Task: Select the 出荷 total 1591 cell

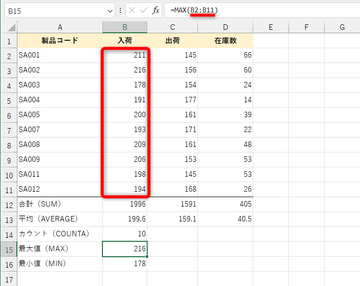Action: [173, 204]
